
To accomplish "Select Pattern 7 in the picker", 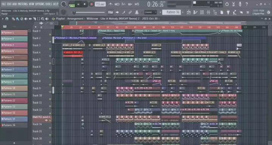I will pos(14,69).
